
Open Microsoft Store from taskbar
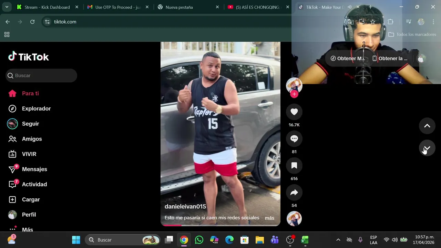[x=245, y=240]
